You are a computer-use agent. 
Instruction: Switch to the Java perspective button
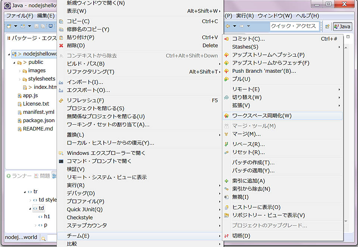(342, 26)
